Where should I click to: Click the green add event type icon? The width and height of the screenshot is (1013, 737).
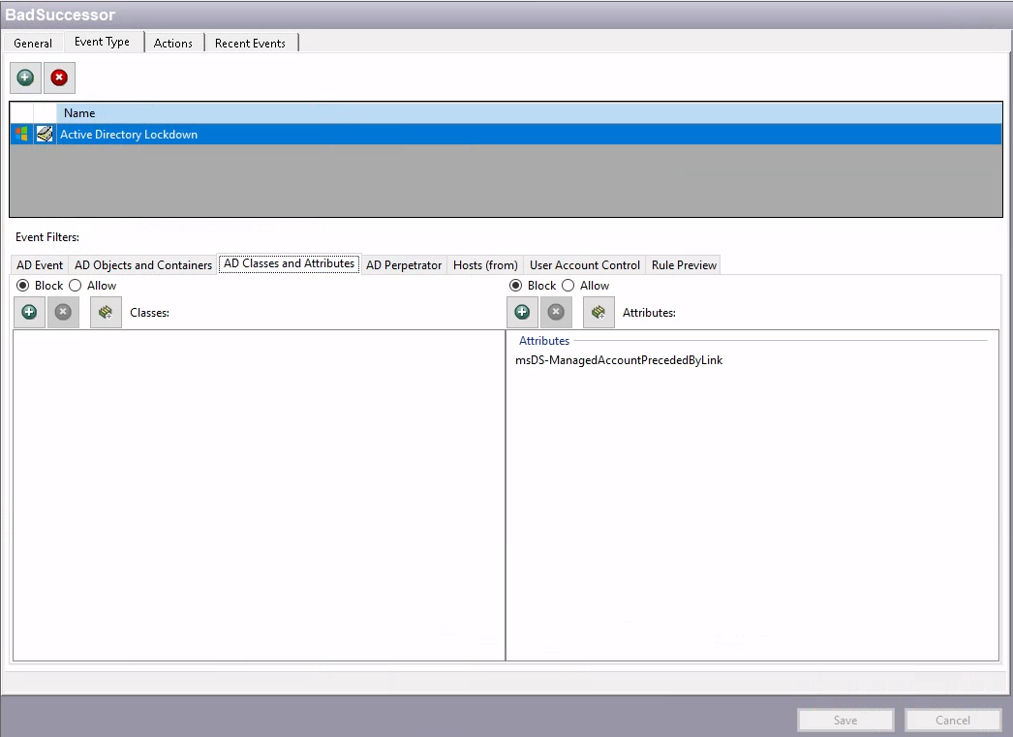point(25,77)
